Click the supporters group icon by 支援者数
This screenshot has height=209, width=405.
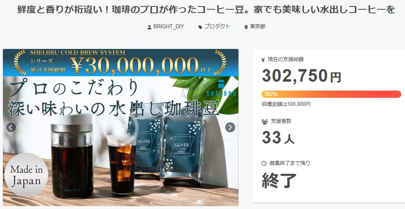[x=264, y=121]
